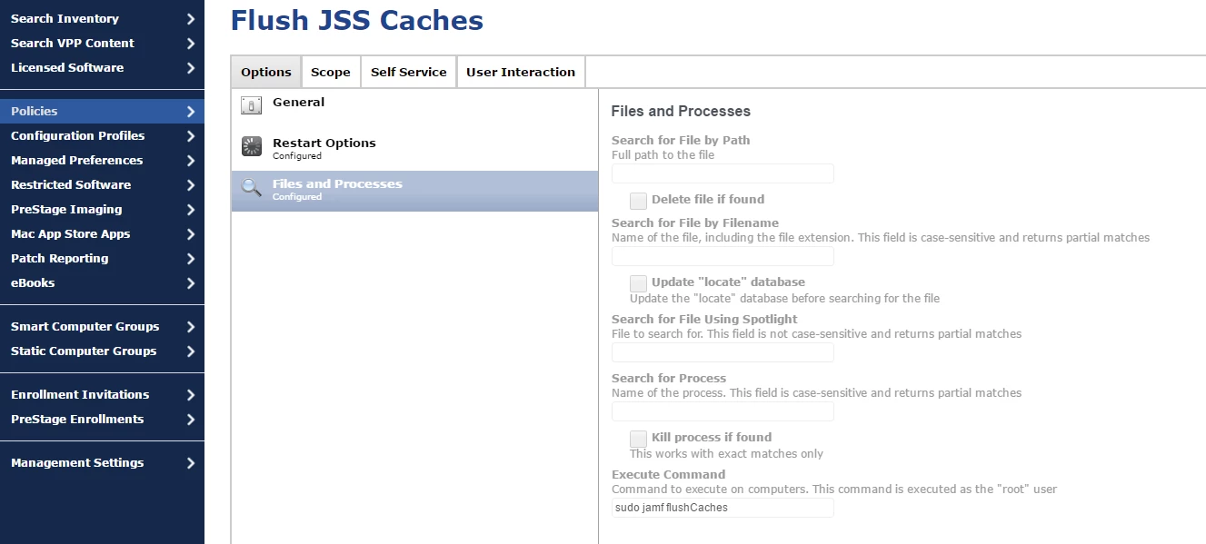Check Kill process if found
Viewport: 1206px width, 544px height.
point(638,438)
